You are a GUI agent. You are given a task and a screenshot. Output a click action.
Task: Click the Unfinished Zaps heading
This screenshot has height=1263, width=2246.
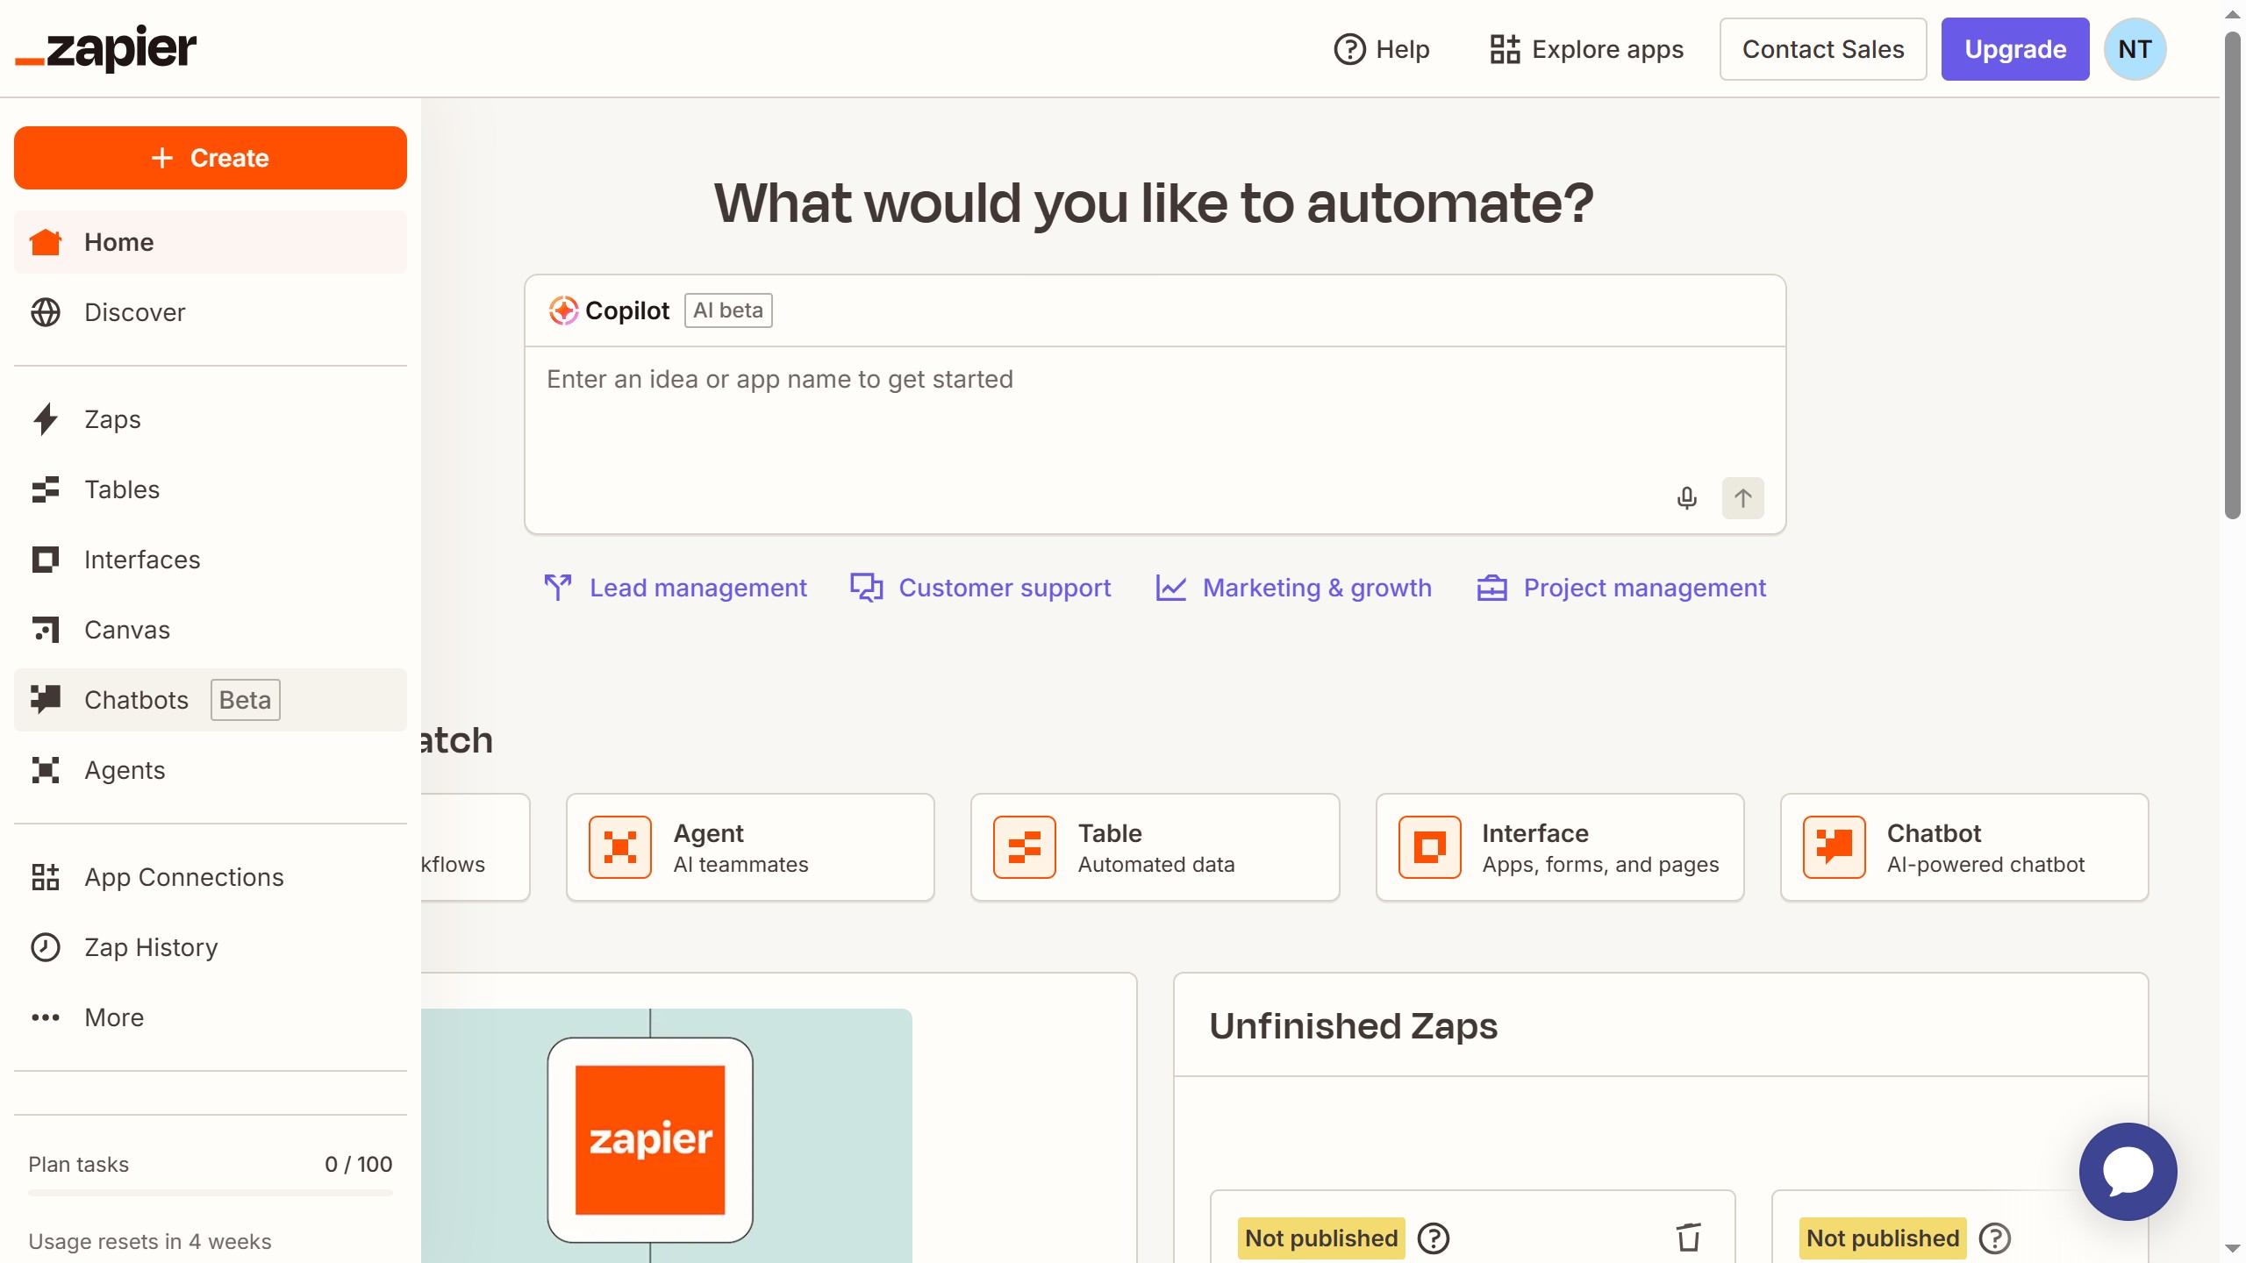point(1354,1025)
